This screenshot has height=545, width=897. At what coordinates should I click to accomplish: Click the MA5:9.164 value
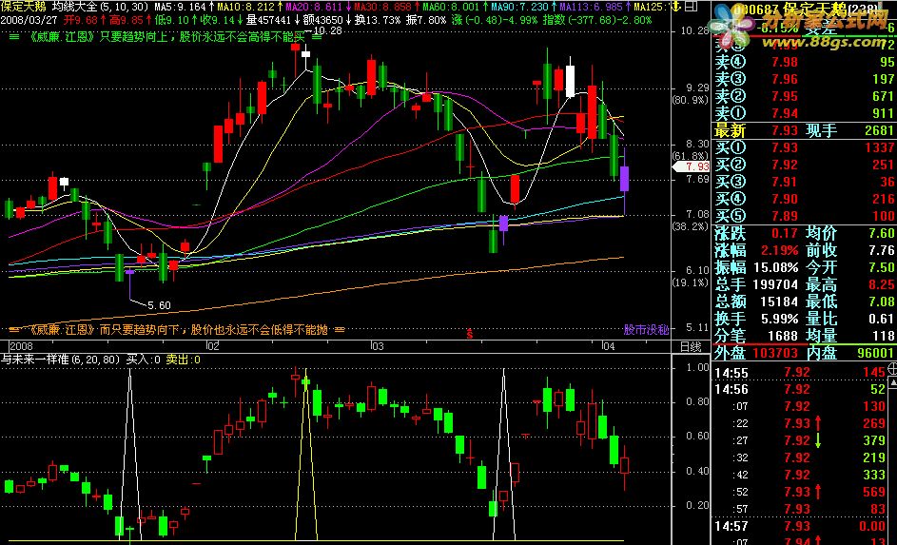[180, 7]
